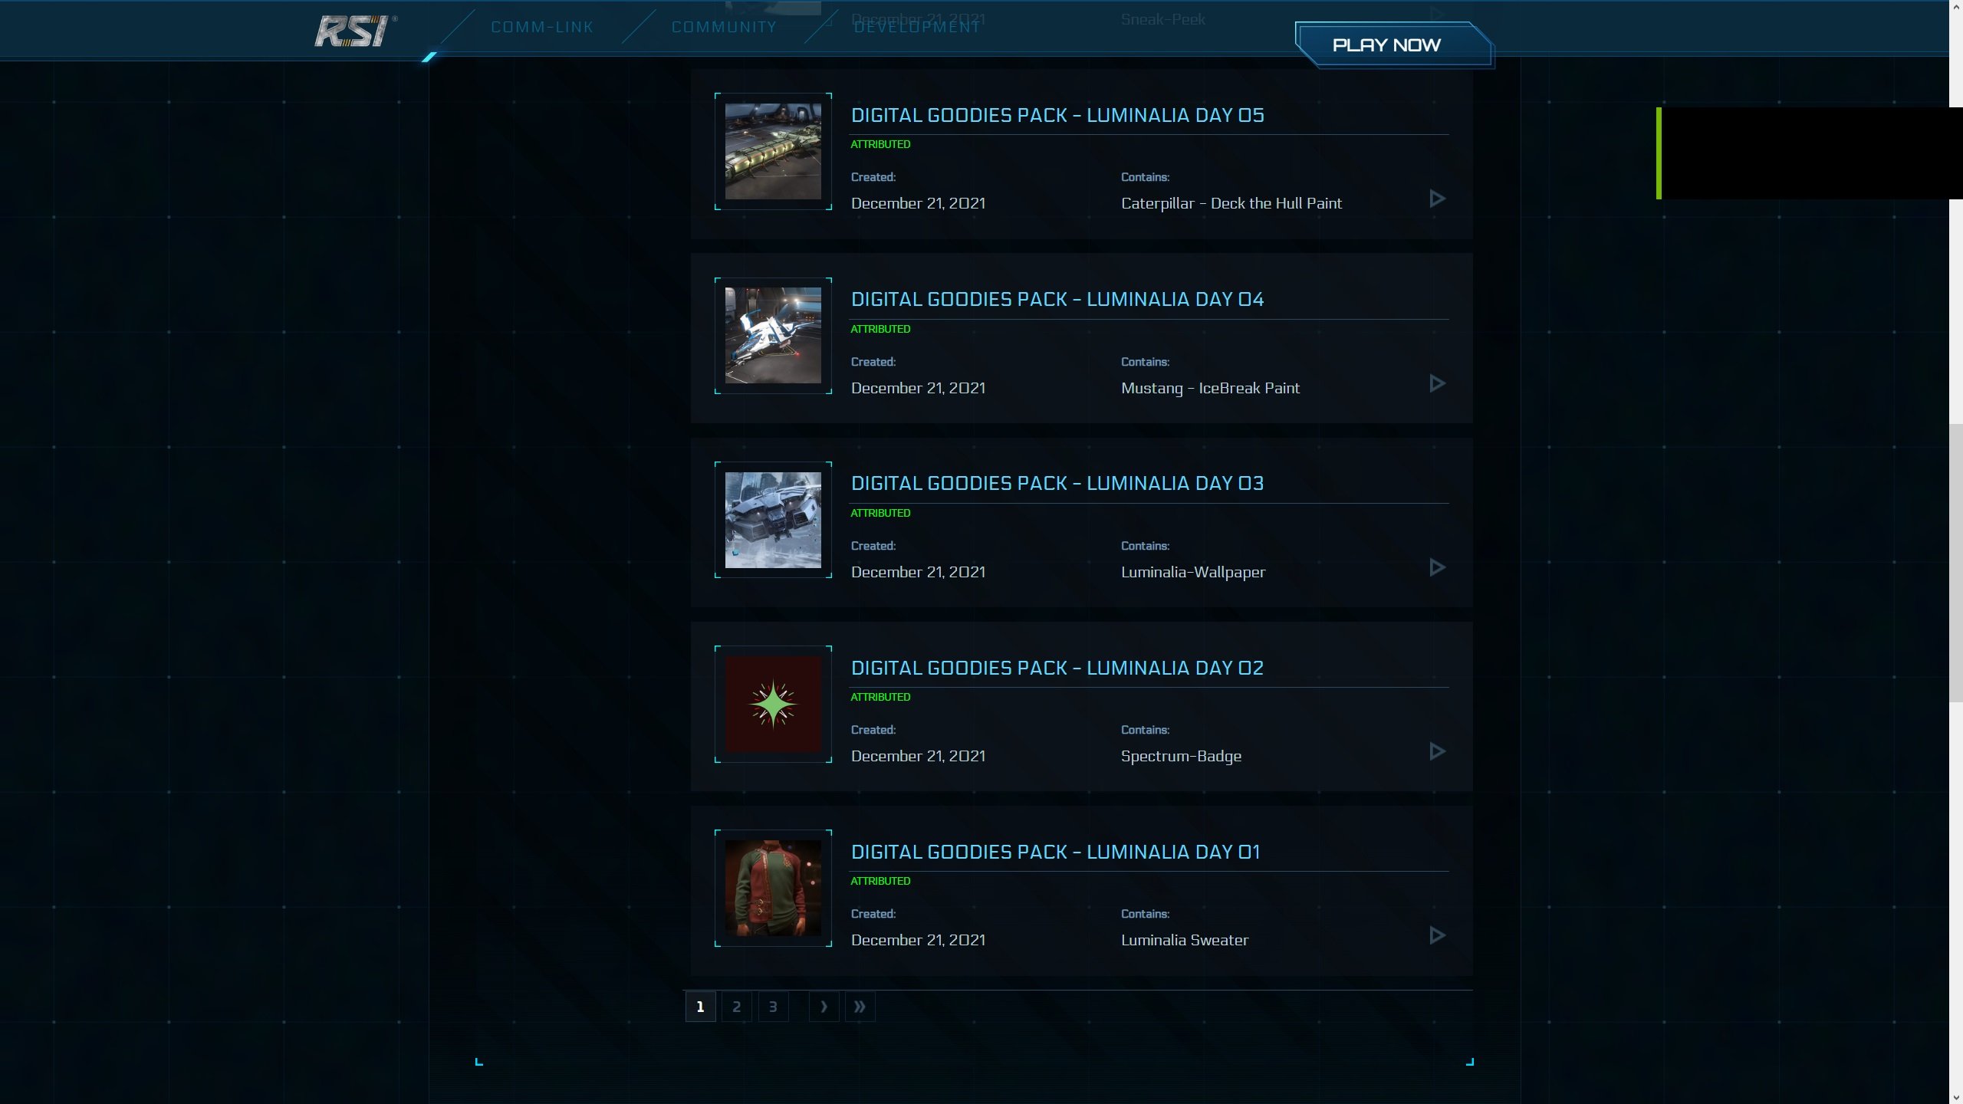Select Digital Goodies Pack Luminalia Day 03 title
1963x1104 pixels.
tap(1057, 483)
